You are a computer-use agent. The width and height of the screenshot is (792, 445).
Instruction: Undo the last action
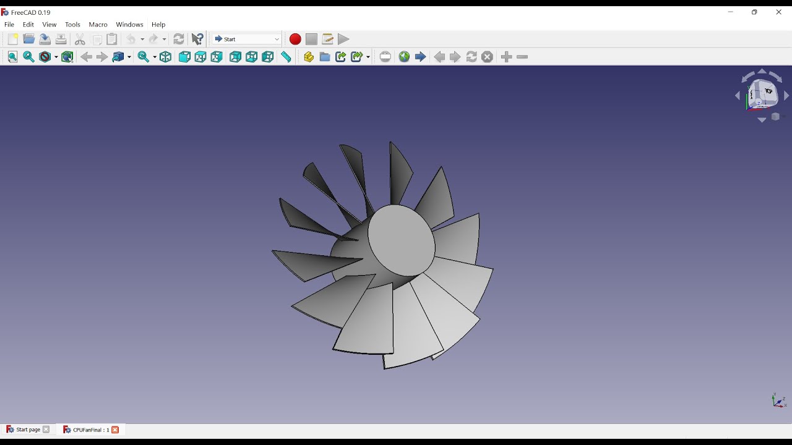coord(132,40)
